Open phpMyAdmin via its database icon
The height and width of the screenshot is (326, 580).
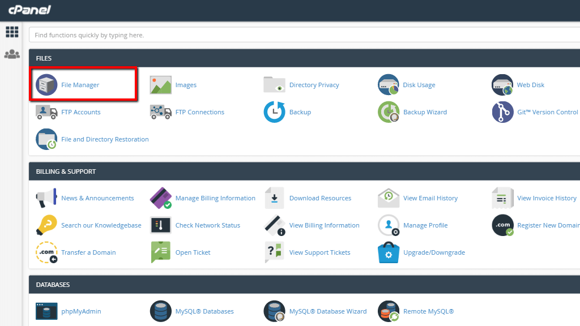point(46,311)
